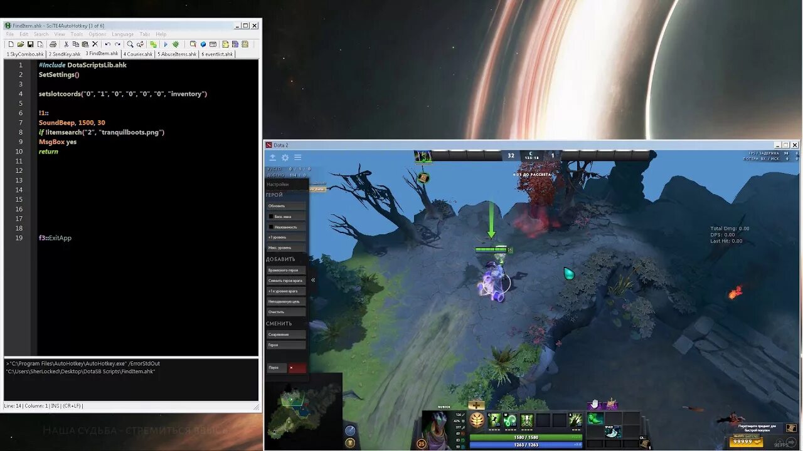This screenshot has width=803, height=451.
Task: Open the Search menu in SciTE
Action: click(x=41, y=34)
